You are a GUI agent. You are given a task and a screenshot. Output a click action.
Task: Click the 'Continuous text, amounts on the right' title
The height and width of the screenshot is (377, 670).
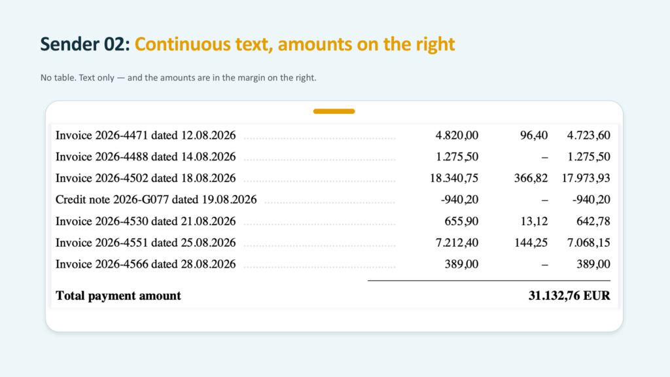[x=294, y=45]
